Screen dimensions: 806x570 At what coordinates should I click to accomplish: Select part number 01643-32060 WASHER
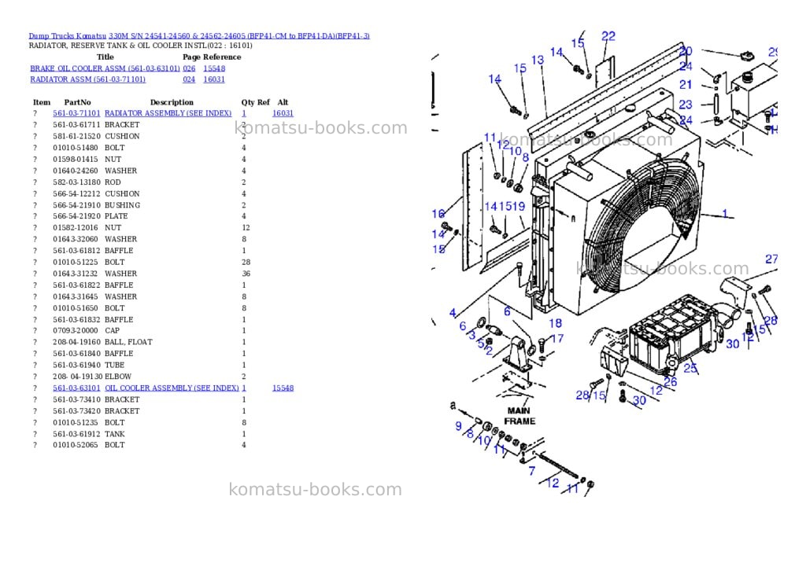(x=76, y=239)
